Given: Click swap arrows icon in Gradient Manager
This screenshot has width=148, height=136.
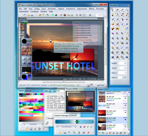Looking at the screenshot, I should click(x=84, y=133).
